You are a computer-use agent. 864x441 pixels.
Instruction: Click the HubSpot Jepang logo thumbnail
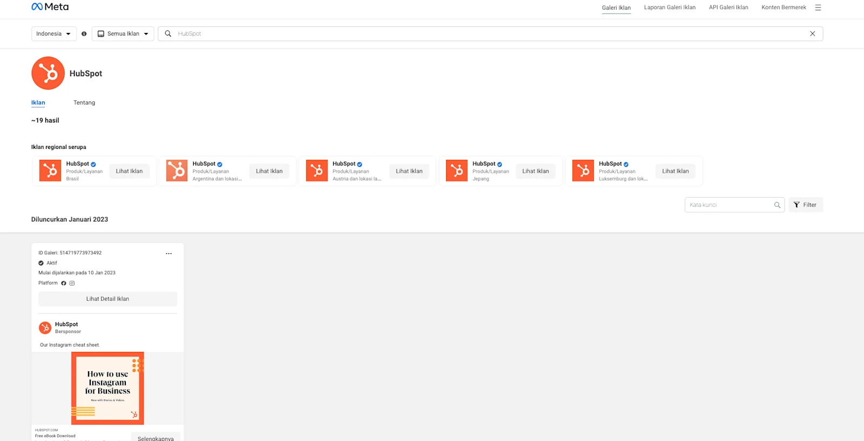coord(457,171)
